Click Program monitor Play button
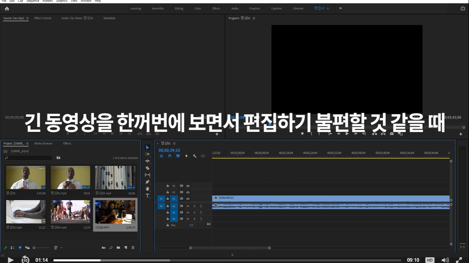The width and height of the screenshot is (469, 263). tap(347, 134)
